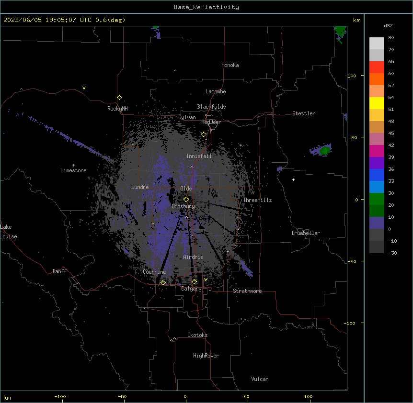Select the green echo cell southeast of Stettler
The width and height of the screenshot is (413, 403).
point(325,151)
